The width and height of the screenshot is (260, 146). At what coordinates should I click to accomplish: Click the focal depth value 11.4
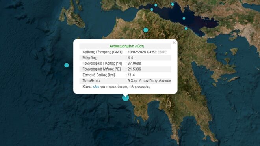[x=131, y=75]
